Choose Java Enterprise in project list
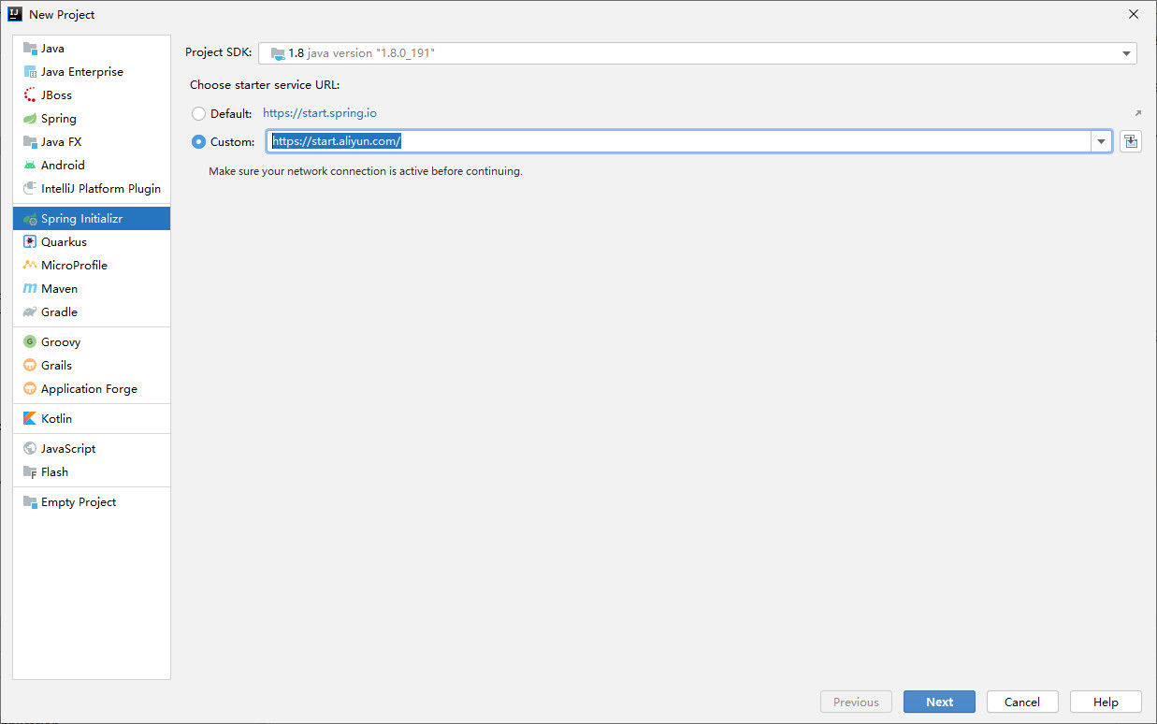The width and height of the screenshot is (1157, 724). 82,72
